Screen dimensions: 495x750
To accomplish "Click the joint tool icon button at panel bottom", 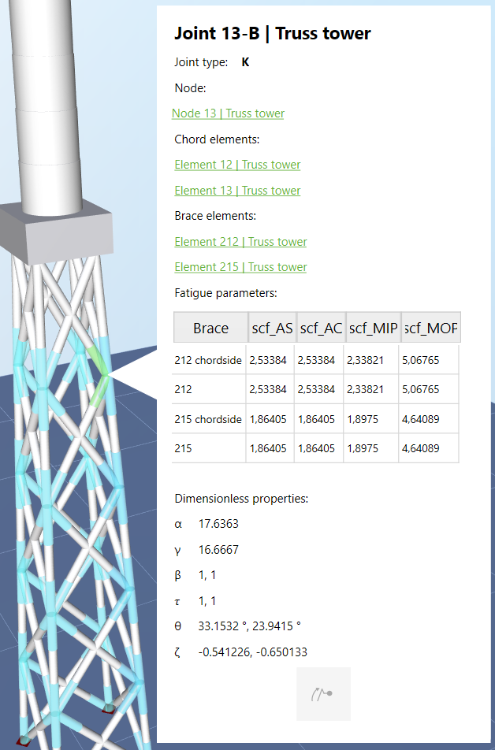I will [x=324, y=693].
